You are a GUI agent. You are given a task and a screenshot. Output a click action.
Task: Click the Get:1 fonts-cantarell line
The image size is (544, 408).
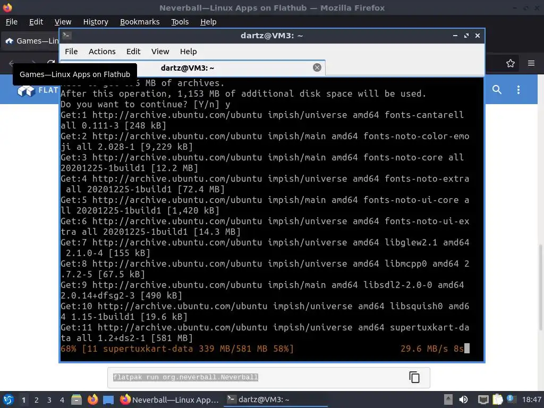(x=262, y=120)
